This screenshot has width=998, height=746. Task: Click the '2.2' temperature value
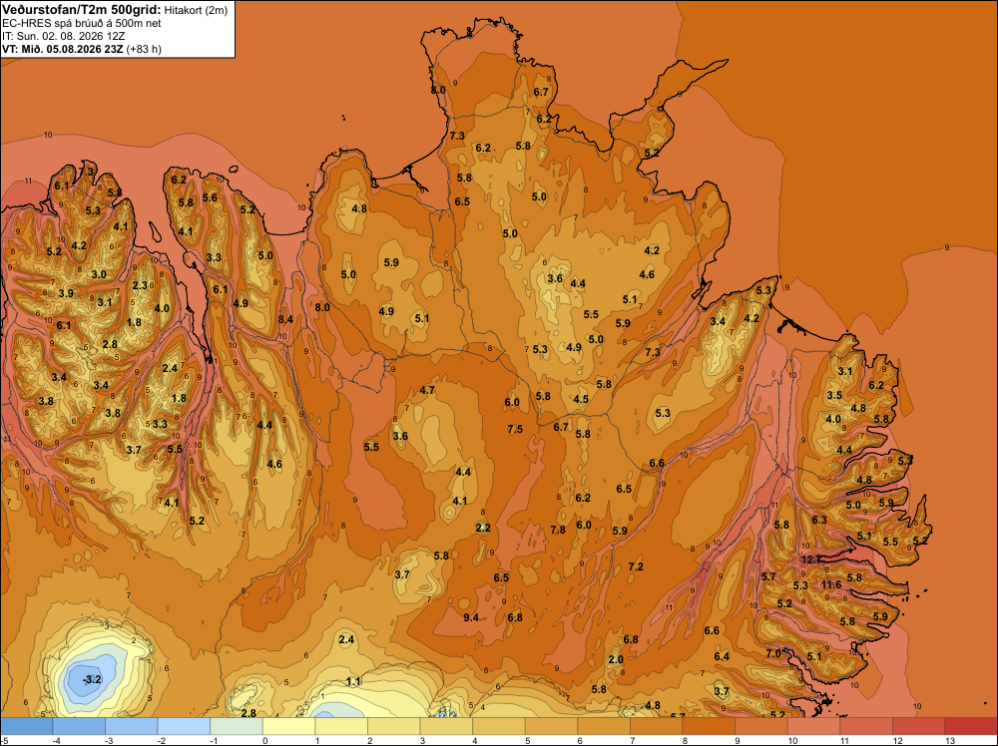pos(483,528)
